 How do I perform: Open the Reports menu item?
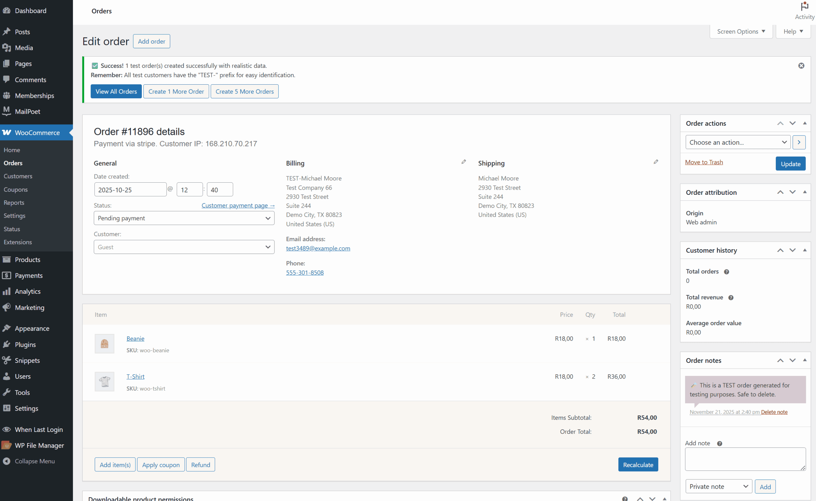(14, 202)
